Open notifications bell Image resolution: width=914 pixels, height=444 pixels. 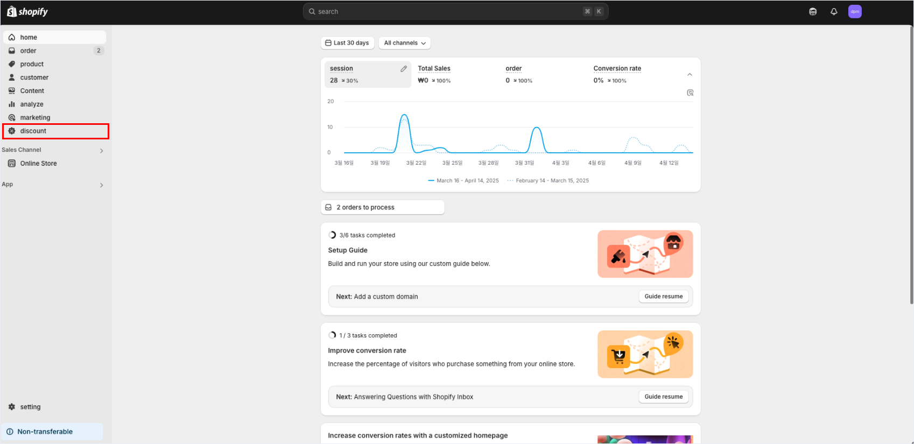pyautogui.click(x=834, y=11)
